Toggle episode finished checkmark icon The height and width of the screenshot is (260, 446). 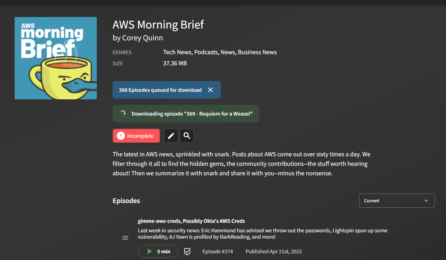tap(187, 251)
